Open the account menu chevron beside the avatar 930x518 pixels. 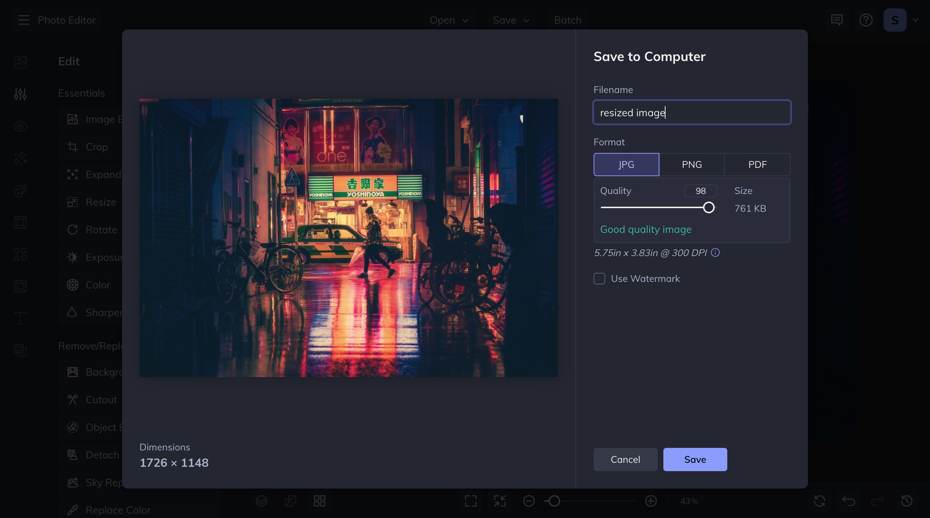[x=916, y=20]
